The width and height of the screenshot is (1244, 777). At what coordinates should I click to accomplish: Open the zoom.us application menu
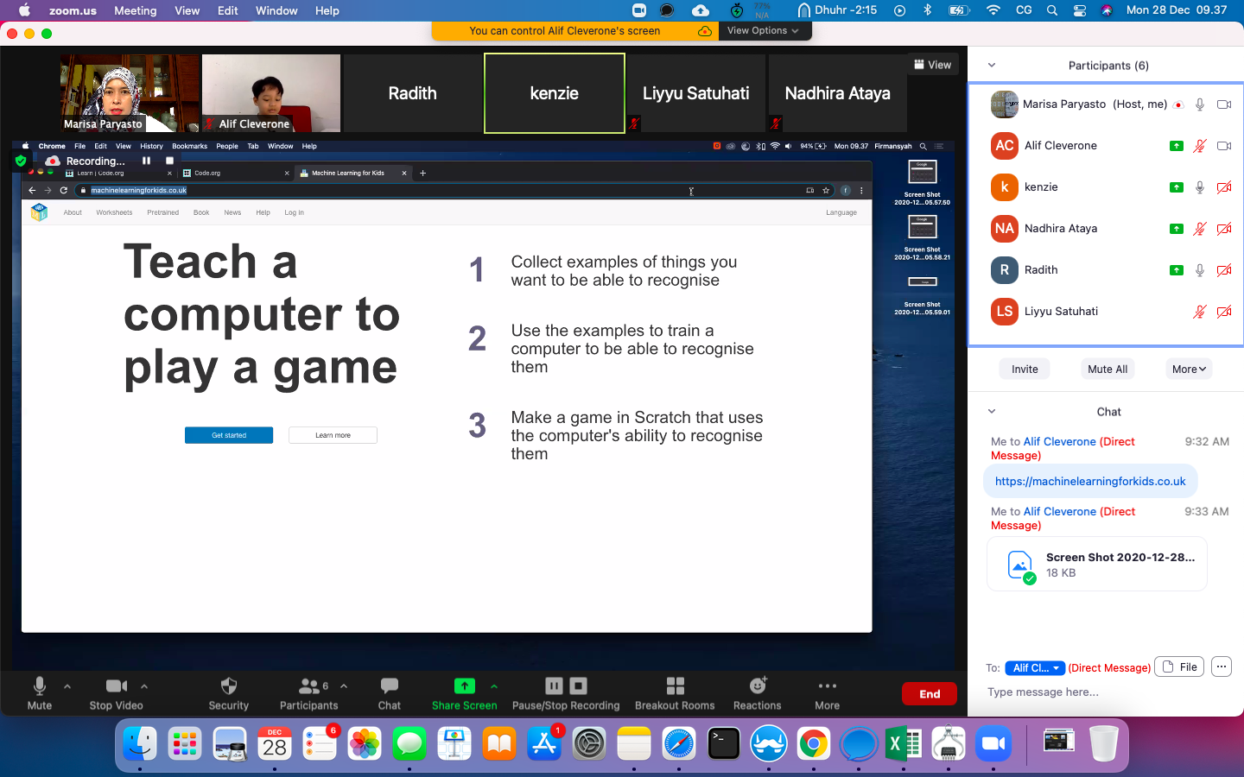click(x=73, y=10)
